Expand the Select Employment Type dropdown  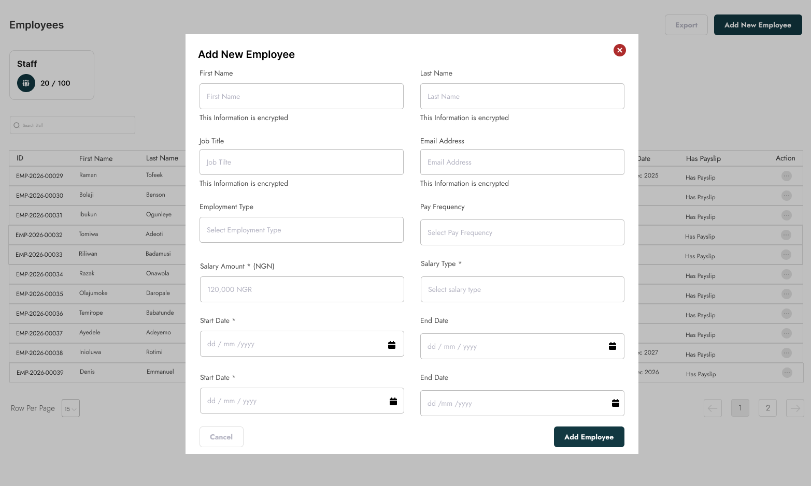(x=302, y=230)
